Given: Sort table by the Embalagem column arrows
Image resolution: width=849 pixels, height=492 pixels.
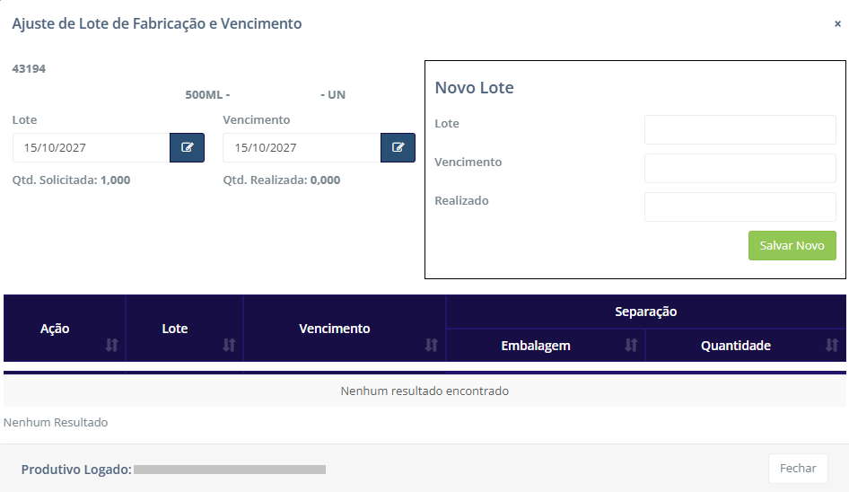Looking at the screenshot, I should coord(631,345).
